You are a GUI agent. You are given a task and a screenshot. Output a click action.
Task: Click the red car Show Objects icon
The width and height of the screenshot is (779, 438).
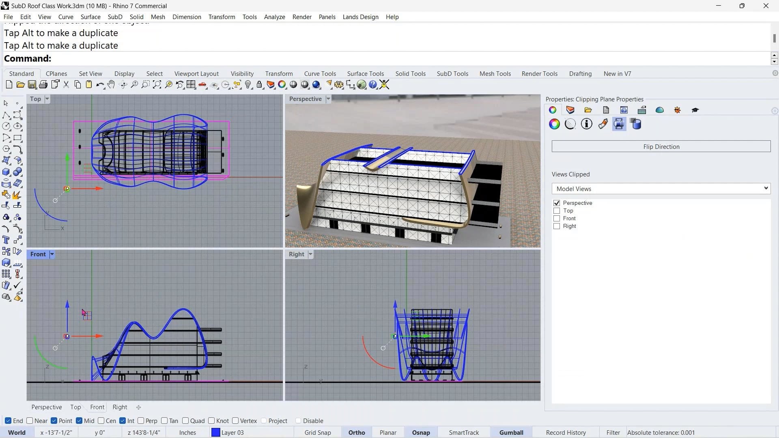[202, 85]
